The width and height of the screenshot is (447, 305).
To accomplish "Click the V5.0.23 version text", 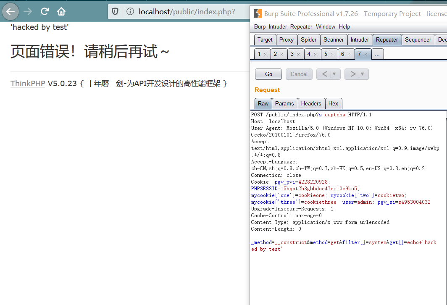I will [x=62, y=84].
